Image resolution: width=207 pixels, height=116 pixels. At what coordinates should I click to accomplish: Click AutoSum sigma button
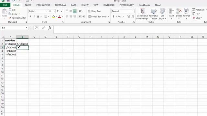click(x=198, y=10)
